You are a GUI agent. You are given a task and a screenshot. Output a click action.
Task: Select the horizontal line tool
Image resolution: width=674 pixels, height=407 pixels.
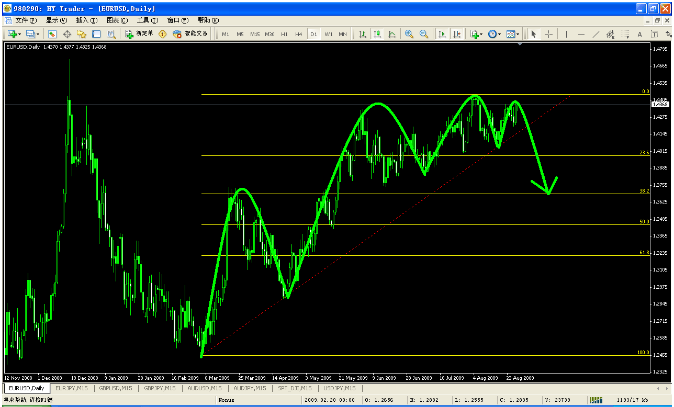click(581, 34)
